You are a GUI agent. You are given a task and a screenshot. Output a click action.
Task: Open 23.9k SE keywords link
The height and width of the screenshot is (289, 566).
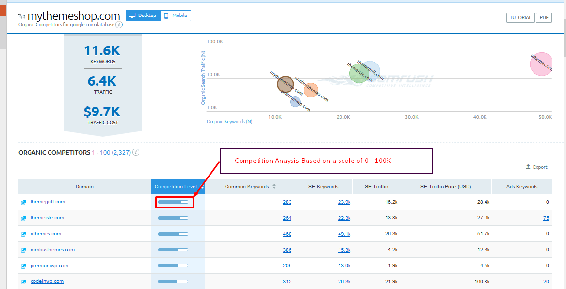pos(344,202)
